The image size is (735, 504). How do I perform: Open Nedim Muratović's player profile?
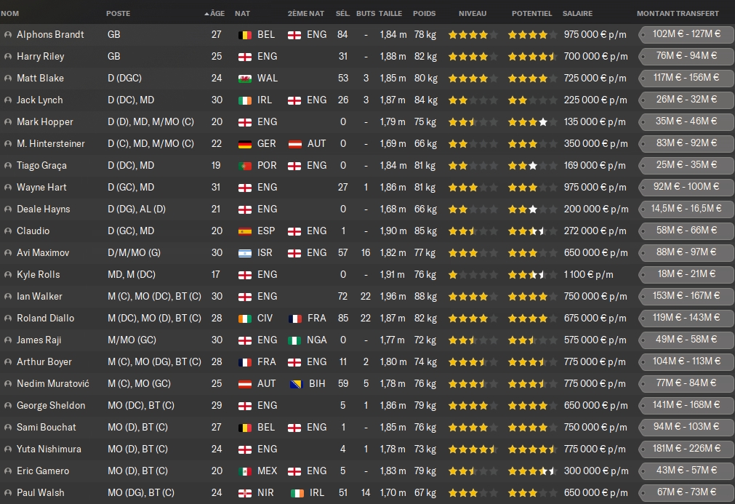pos(53,383)
